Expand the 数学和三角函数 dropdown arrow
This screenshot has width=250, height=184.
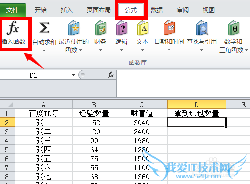coord(247,50)
